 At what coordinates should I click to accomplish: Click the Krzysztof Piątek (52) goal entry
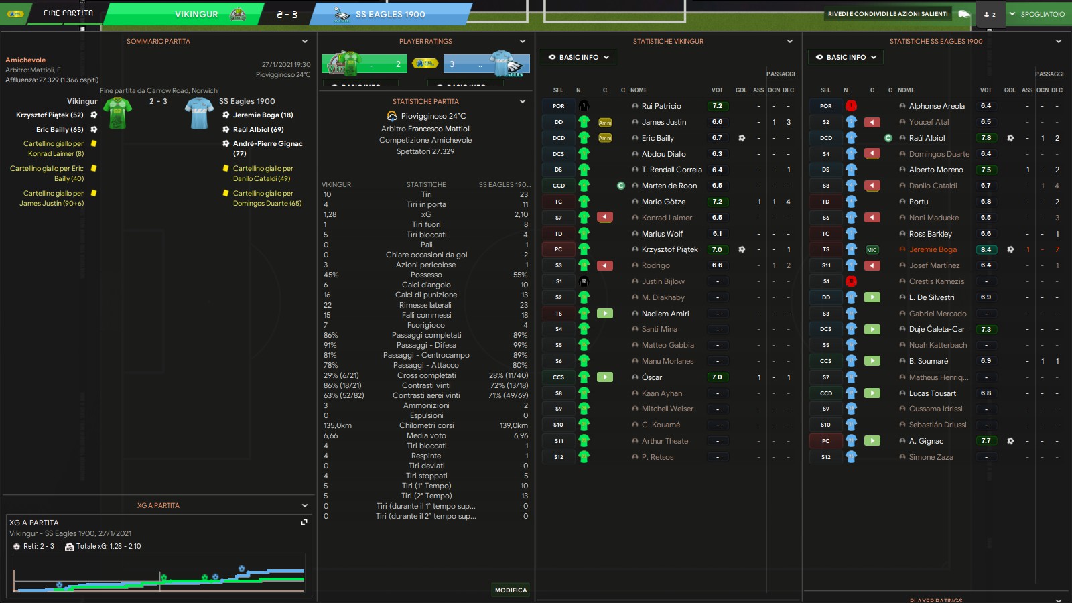pos(50,115)
